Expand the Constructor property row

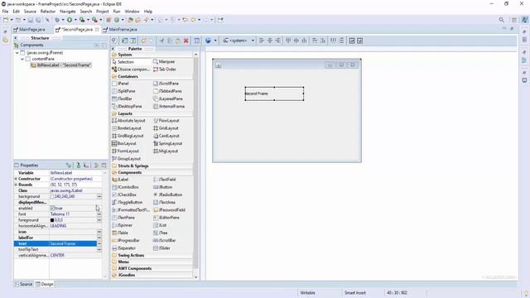tap(16, 179)
